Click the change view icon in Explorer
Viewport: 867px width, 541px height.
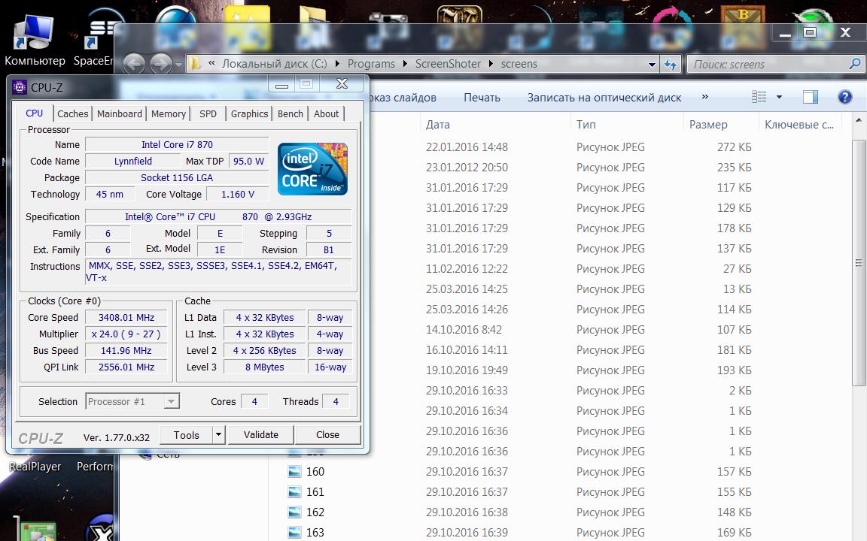click(759, 97)
